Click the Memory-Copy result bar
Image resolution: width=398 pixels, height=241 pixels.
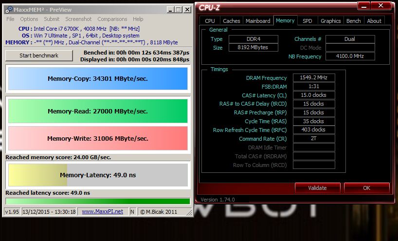98,79
